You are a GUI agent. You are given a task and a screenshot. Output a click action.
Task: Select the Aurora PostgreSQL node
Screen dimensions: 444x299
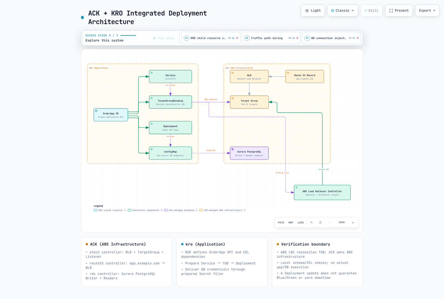pos(249,153)
